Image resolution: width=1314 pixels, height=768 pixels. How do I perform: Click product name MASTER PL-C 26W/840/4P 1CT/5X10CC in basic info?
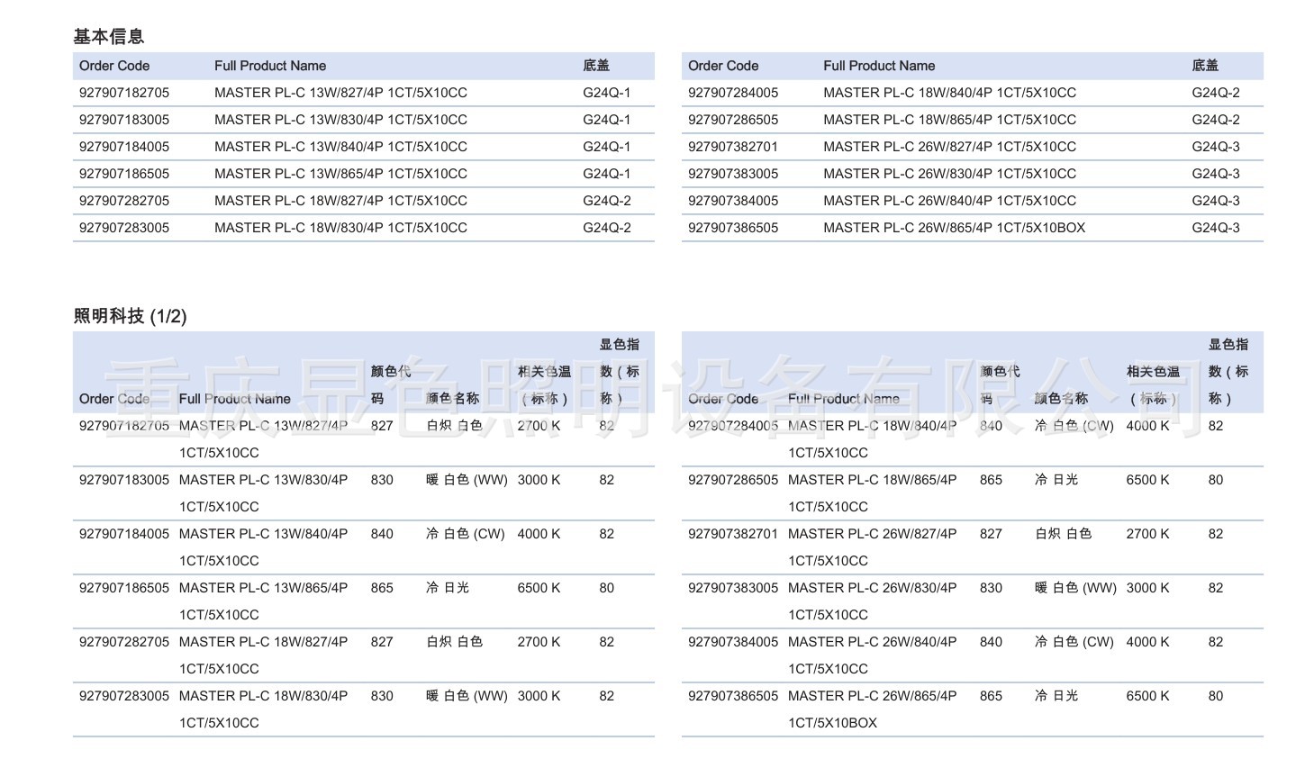(949, 201)
